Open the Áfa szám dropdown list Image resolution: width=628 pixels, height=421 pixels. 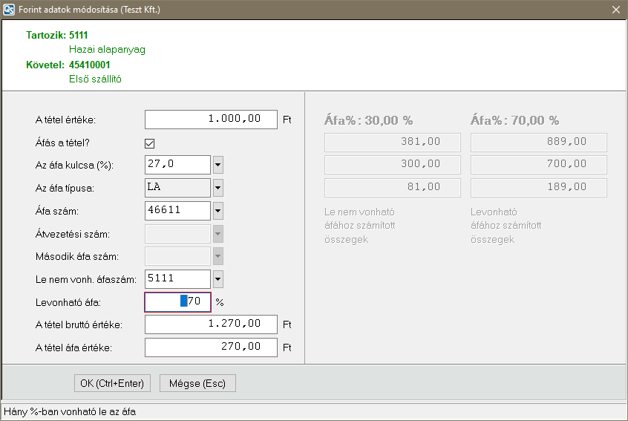218,211
